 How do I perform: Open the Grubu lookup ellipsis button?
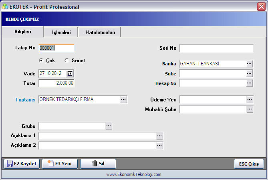click(x=109, y=126)
